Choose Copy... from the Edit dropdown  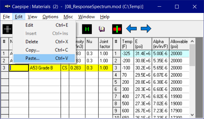[x=44, y=50]
